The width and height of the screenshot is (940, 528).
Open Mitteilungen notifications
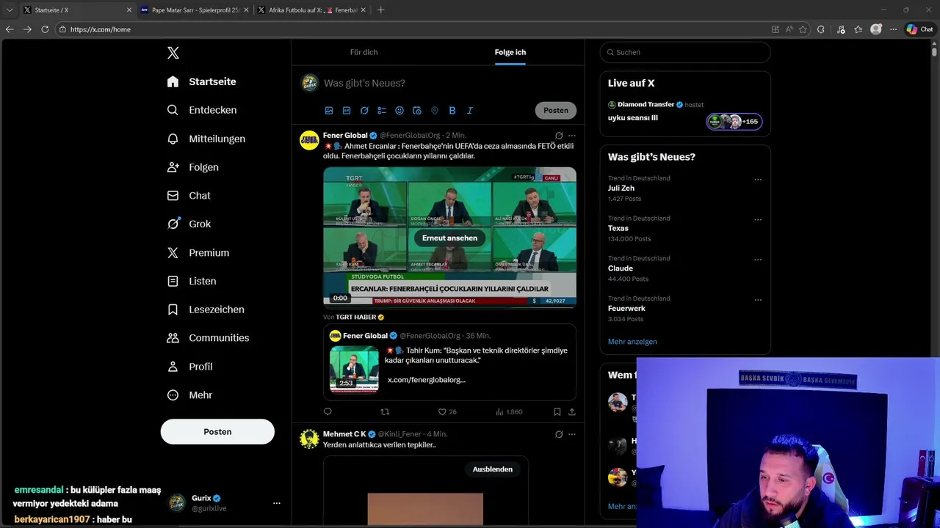point(206,139)
